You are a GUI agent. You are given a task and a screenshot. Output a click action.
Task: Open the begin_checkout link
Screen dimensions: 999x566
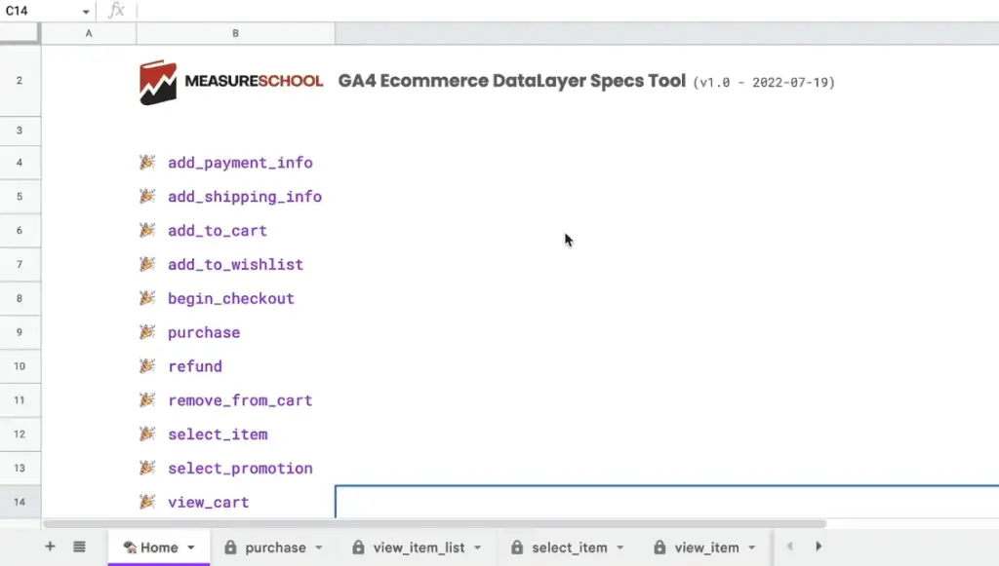[230, 298]
